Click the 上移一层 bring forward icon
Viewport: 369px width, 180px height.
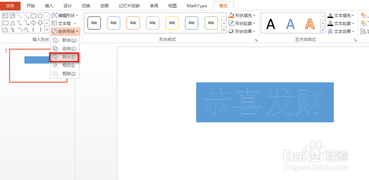[363, 15]
